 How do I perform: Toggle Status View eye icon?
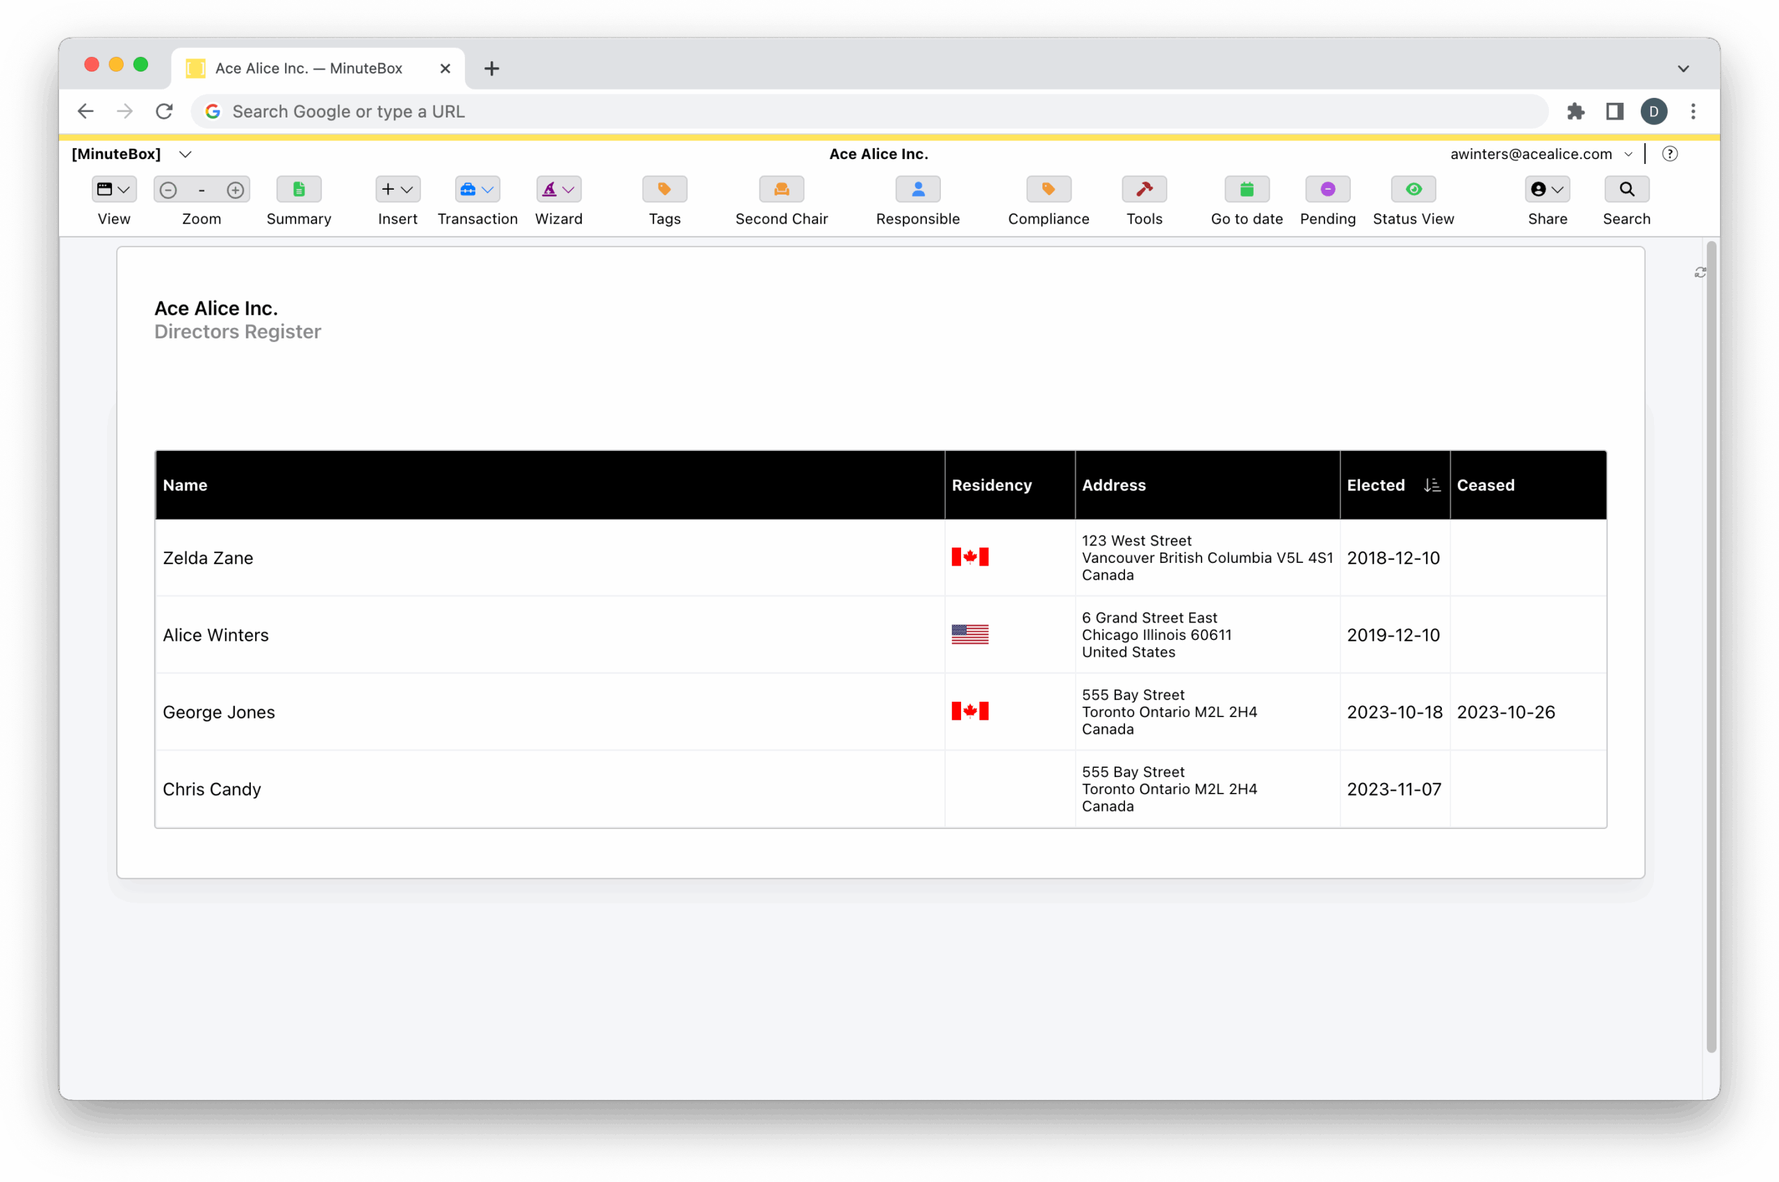[x=1413, y=189]
